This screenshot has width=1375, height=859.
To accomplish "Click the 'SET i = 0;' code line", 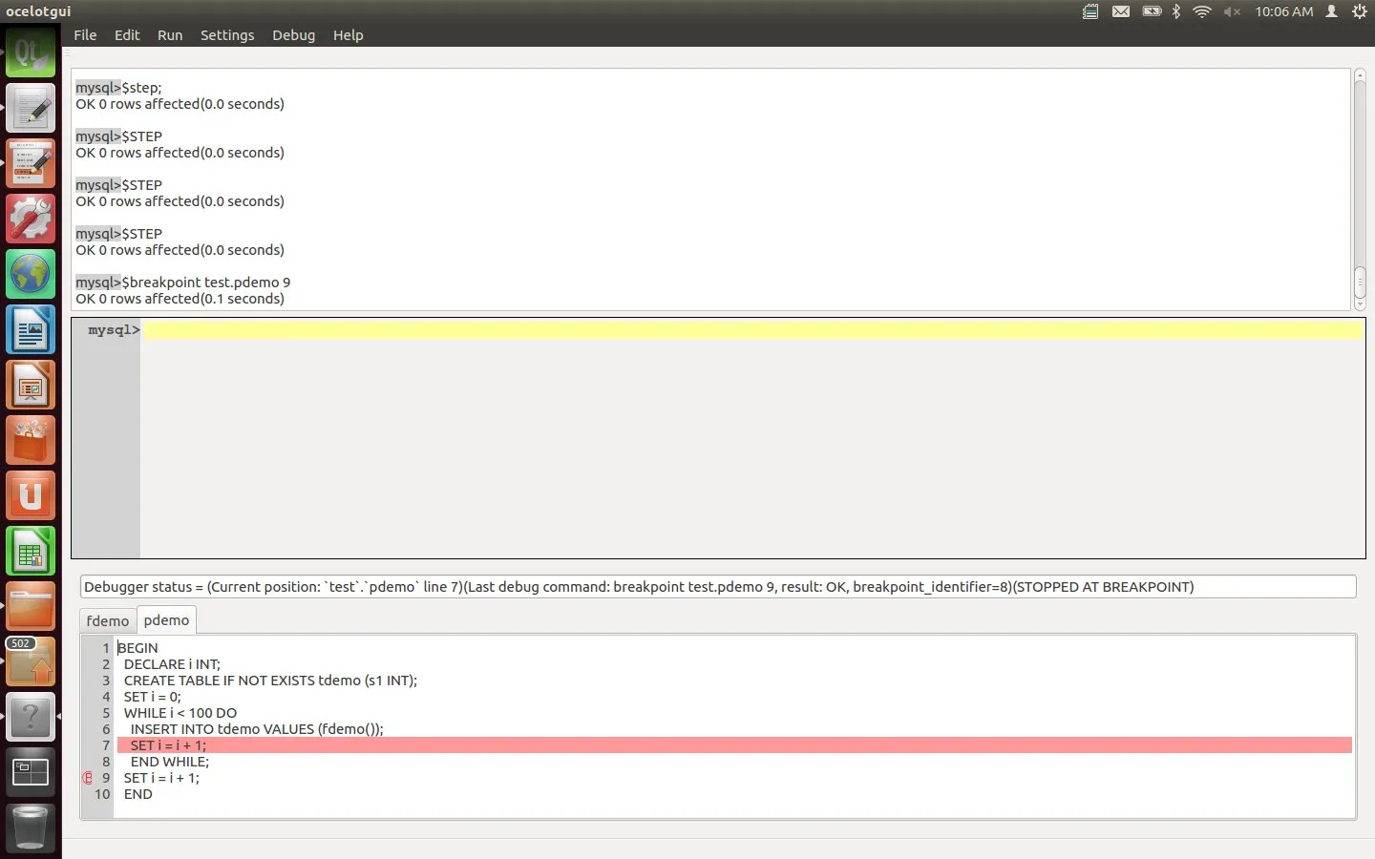I will (x=152, y=697).
